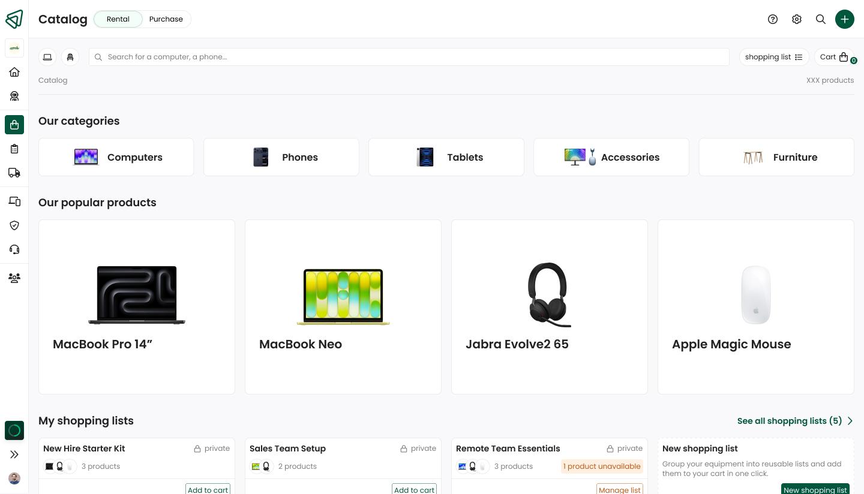The height and width of the screenshot is (494, 864).
Task: Switch to the Rental toggle
Action: coord(118,19)
